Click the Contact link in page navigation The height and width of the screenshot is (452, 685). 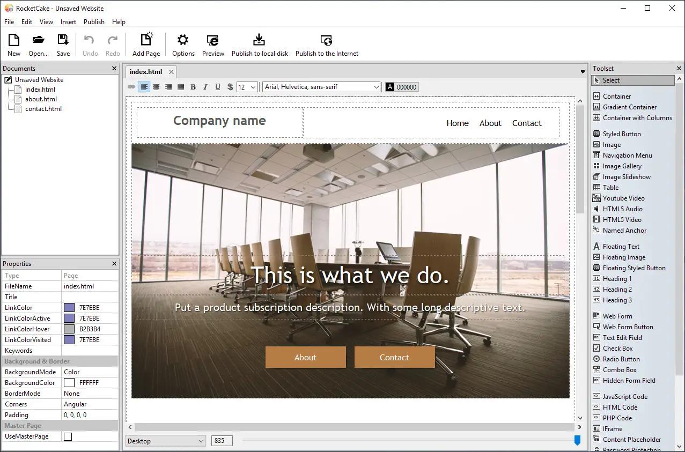pyautogui.click(x=527, y=123)
